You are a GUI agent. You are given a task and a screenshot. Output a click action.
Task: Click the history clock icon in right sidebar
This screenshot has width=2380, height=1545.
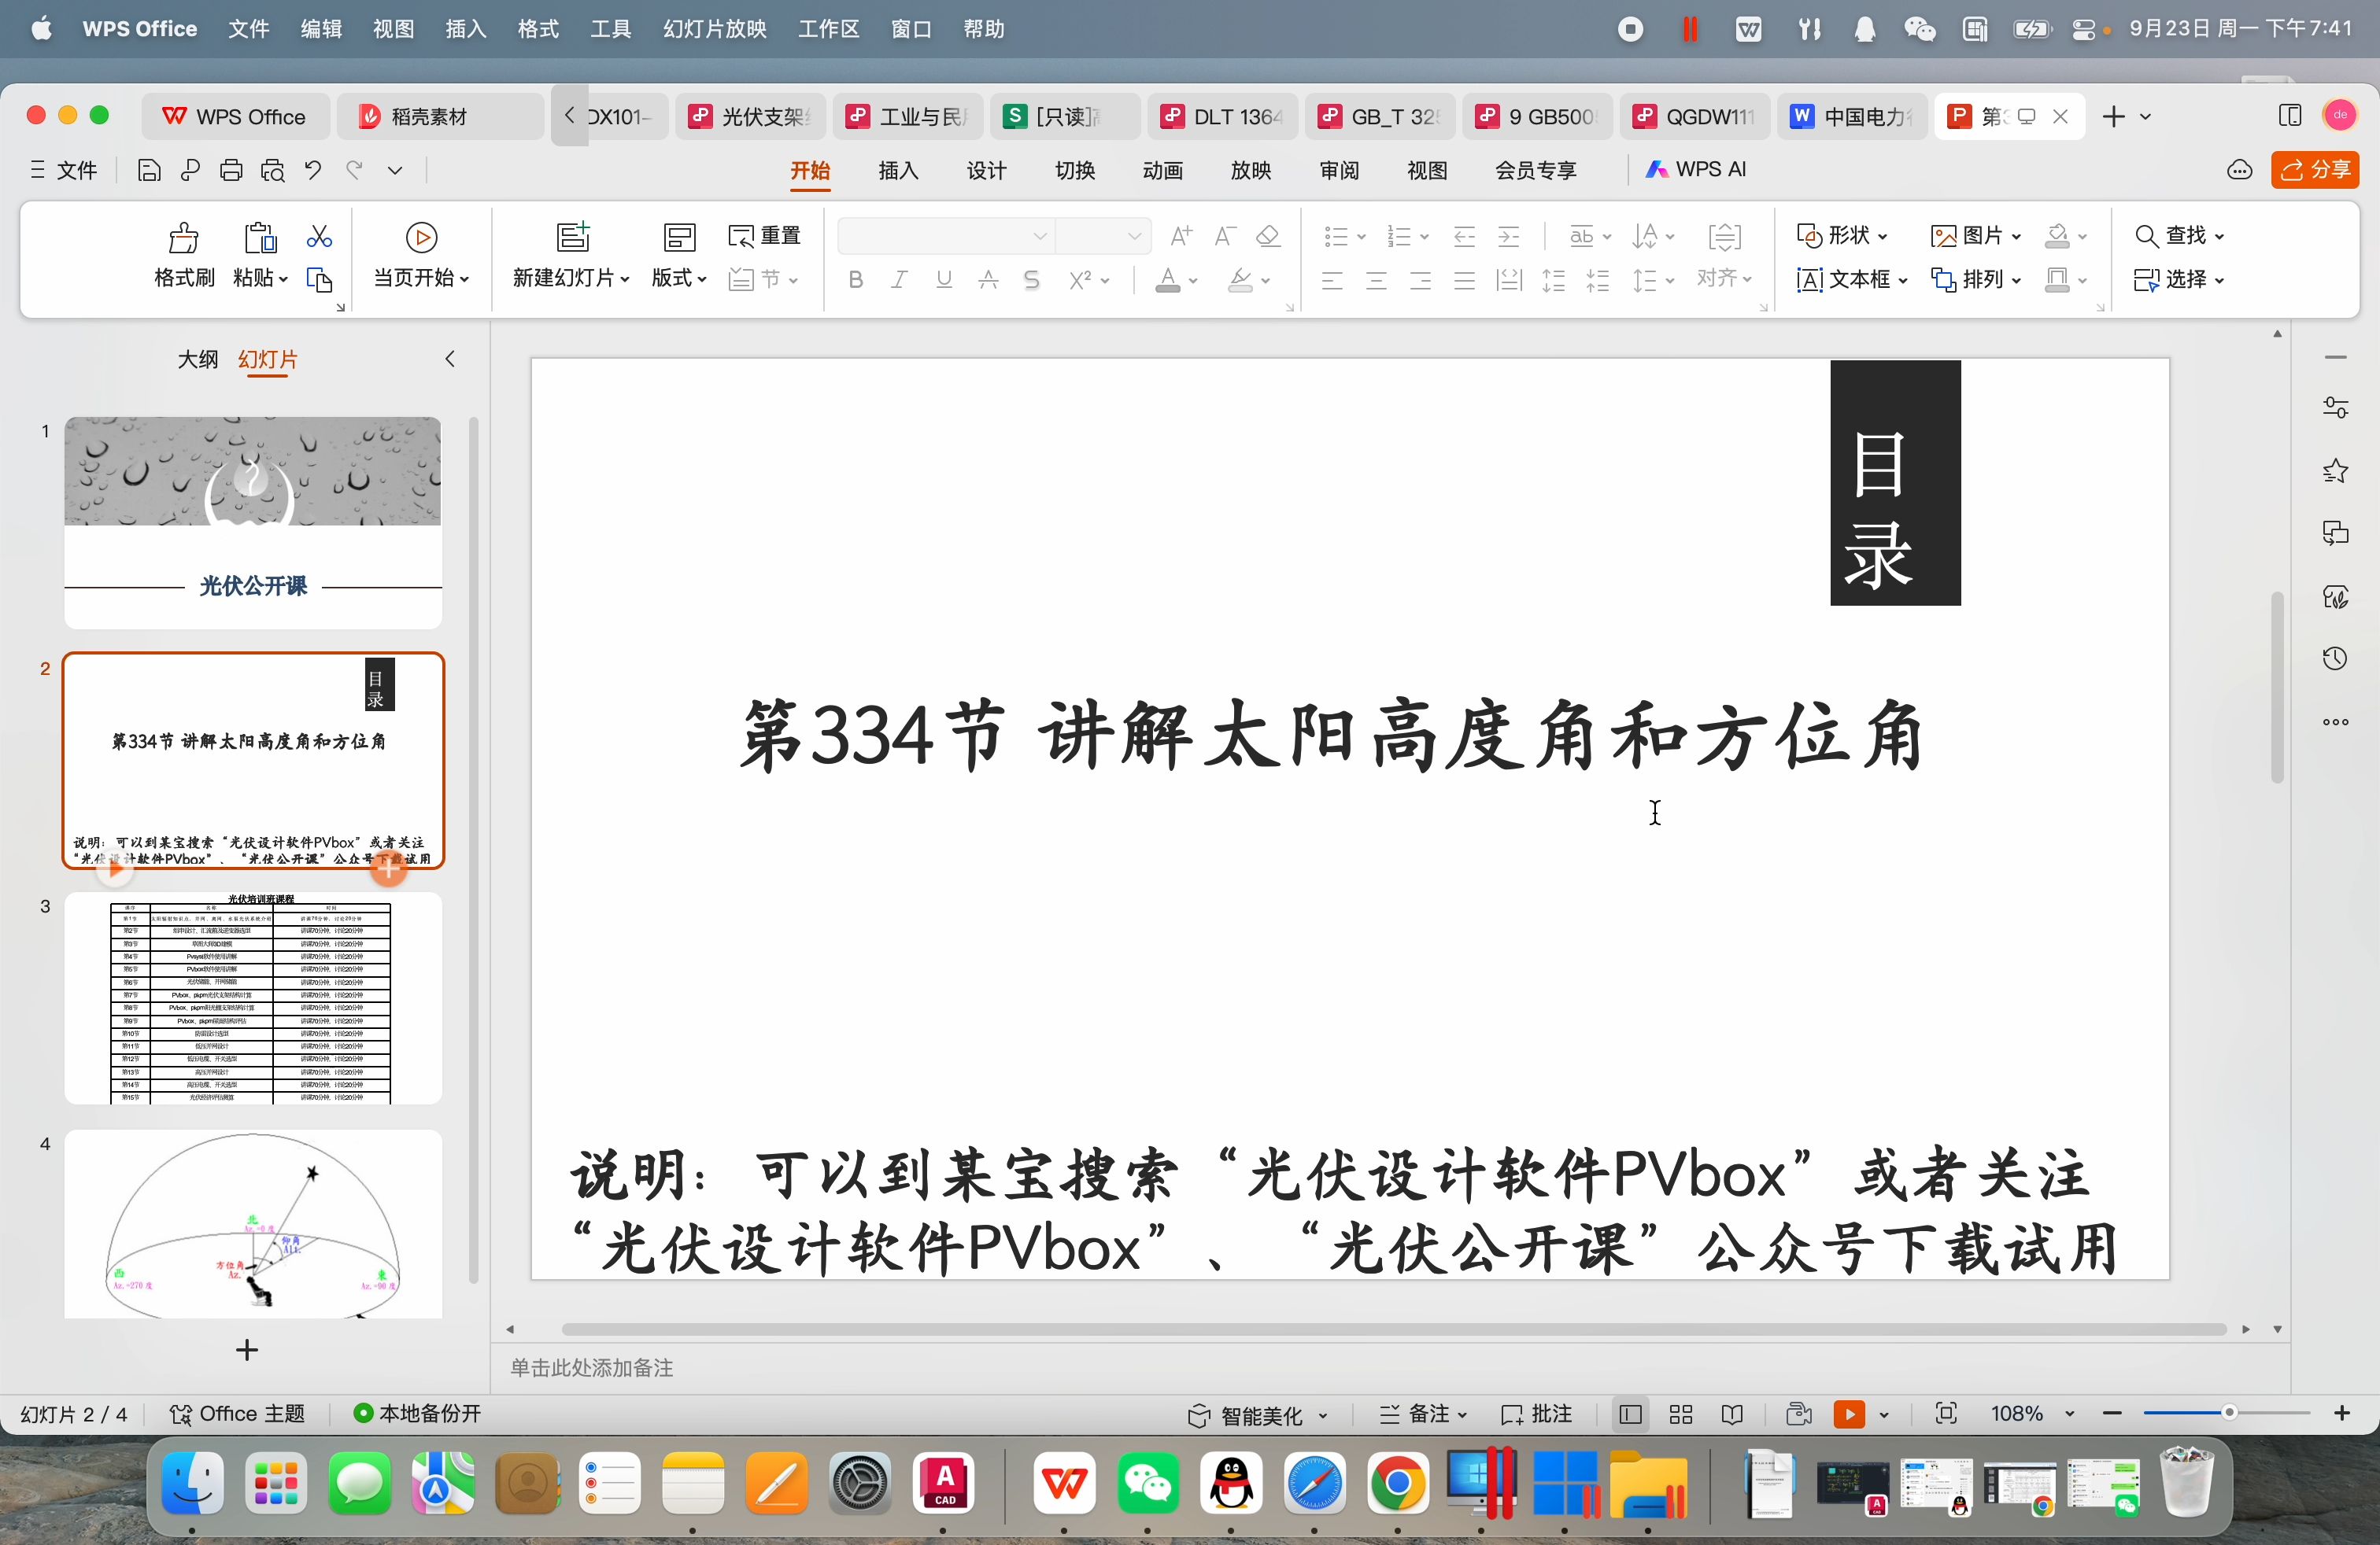[x=2335, y=658]
